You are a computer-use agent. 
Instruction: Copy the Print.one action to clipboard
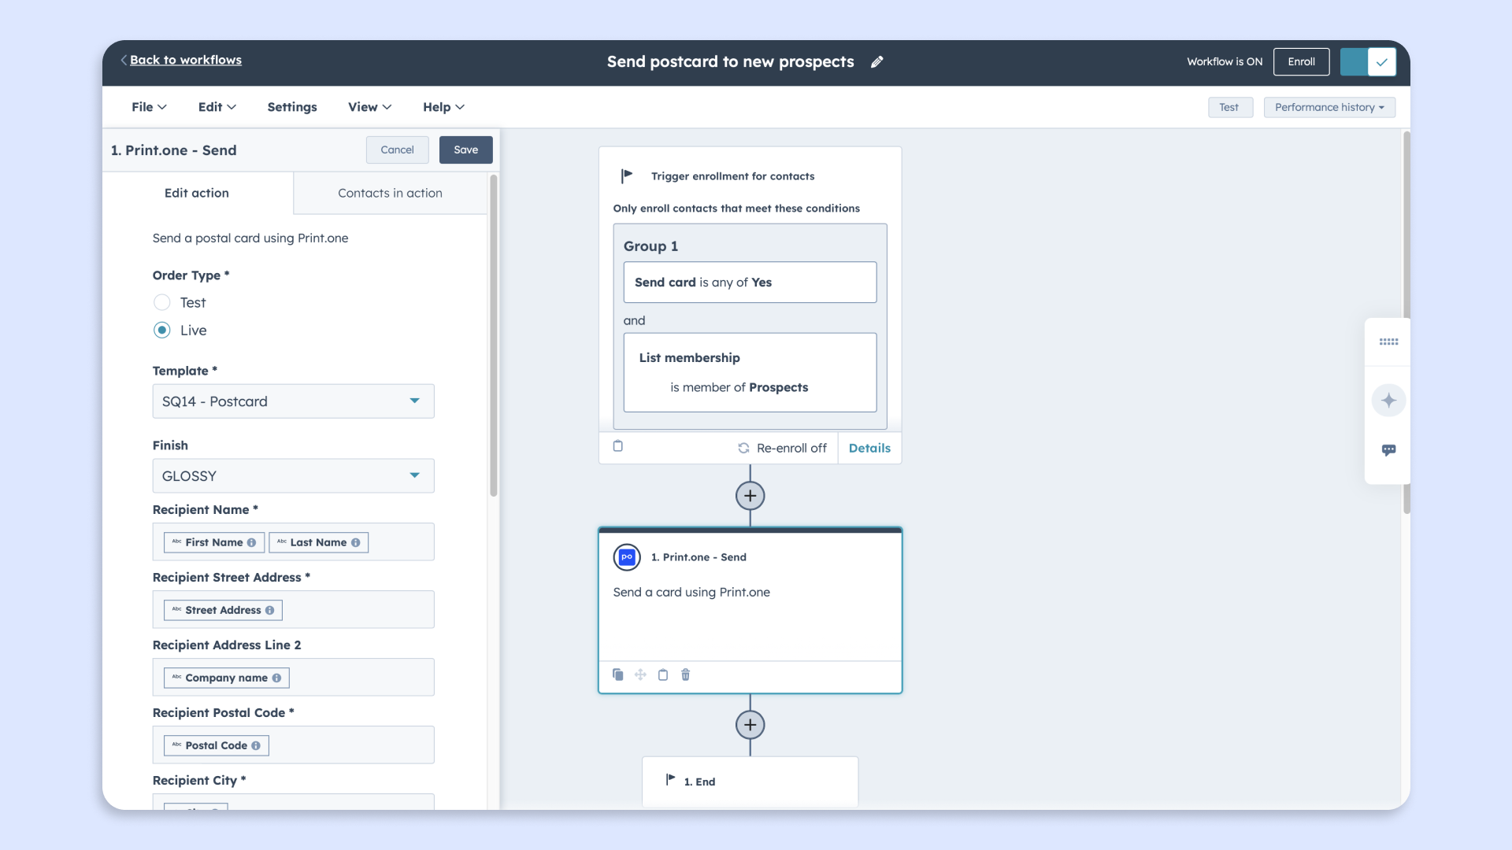662,674
